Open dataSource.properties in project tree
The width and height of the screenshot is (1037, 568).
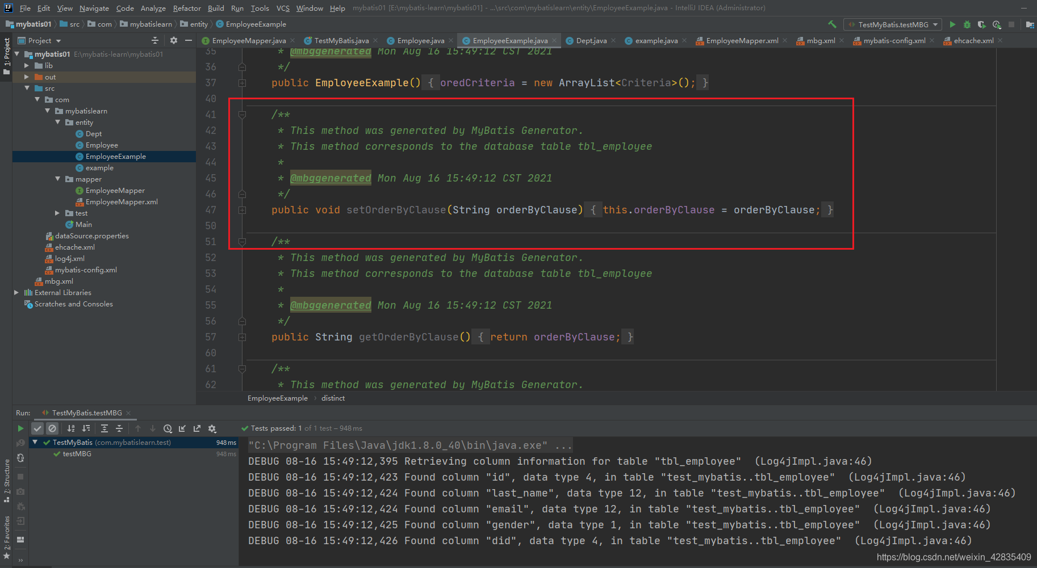click(x=91, y=236)
